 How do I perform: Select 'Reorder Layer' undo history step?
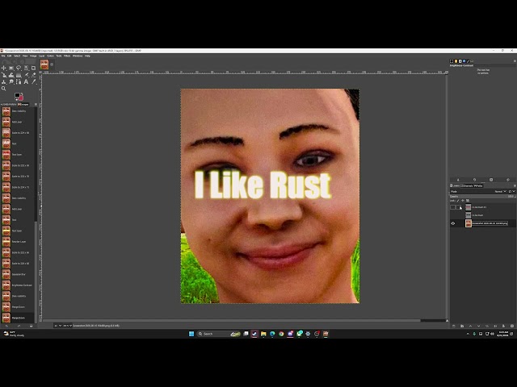(x=17, y=242)
